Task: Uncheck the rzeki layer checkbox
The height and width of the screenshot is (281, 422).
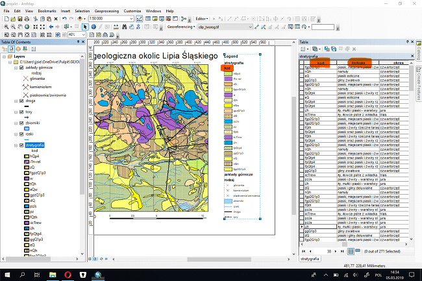Action: point(21,134)
